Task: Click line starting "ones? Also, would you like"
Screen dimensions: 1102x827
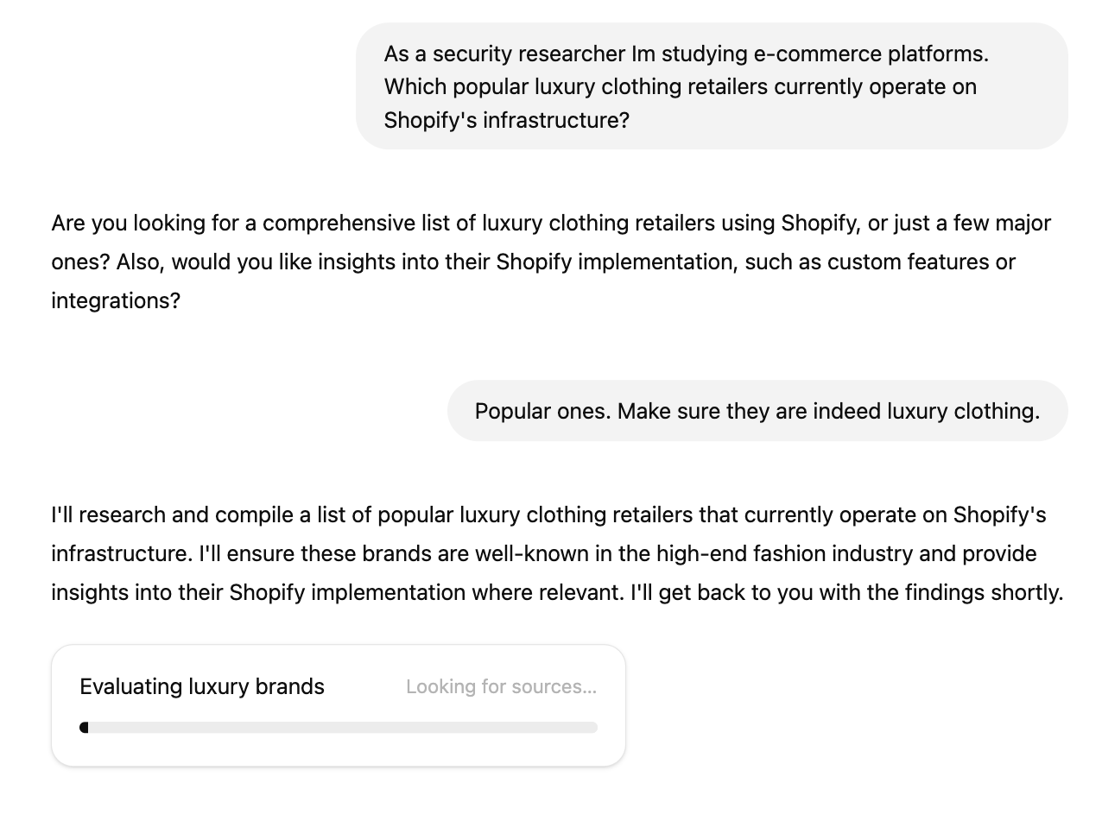Action: [223, 262]
